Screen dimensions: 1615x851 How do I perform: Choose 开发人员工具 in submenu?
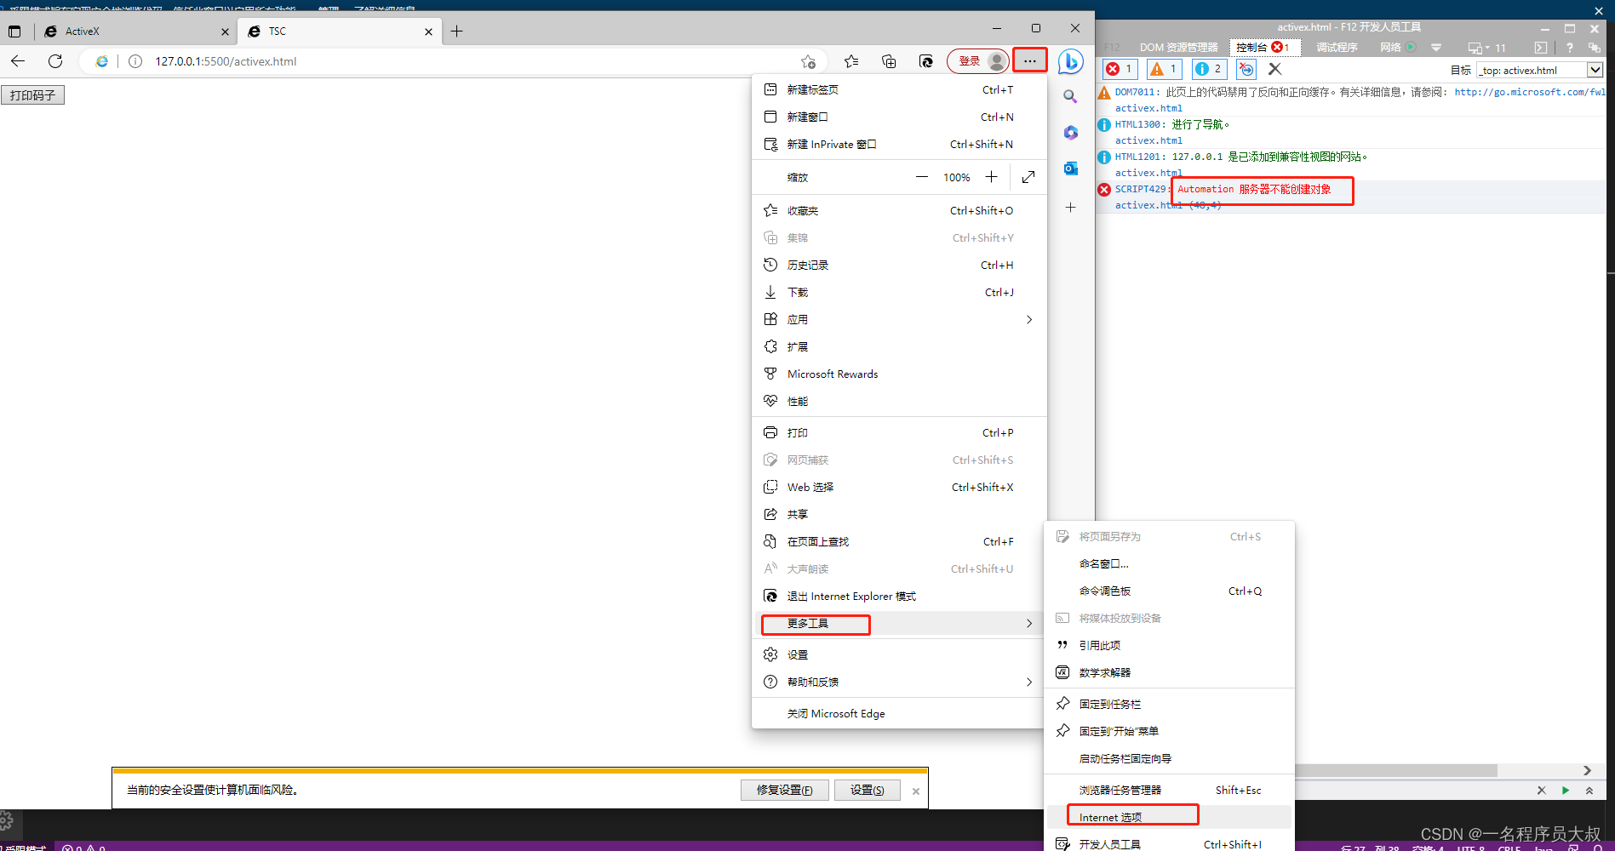click(1169, 843)
